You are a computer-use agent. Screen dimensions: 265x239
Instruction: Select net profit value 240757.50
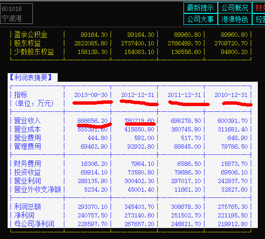coord(92,216)
